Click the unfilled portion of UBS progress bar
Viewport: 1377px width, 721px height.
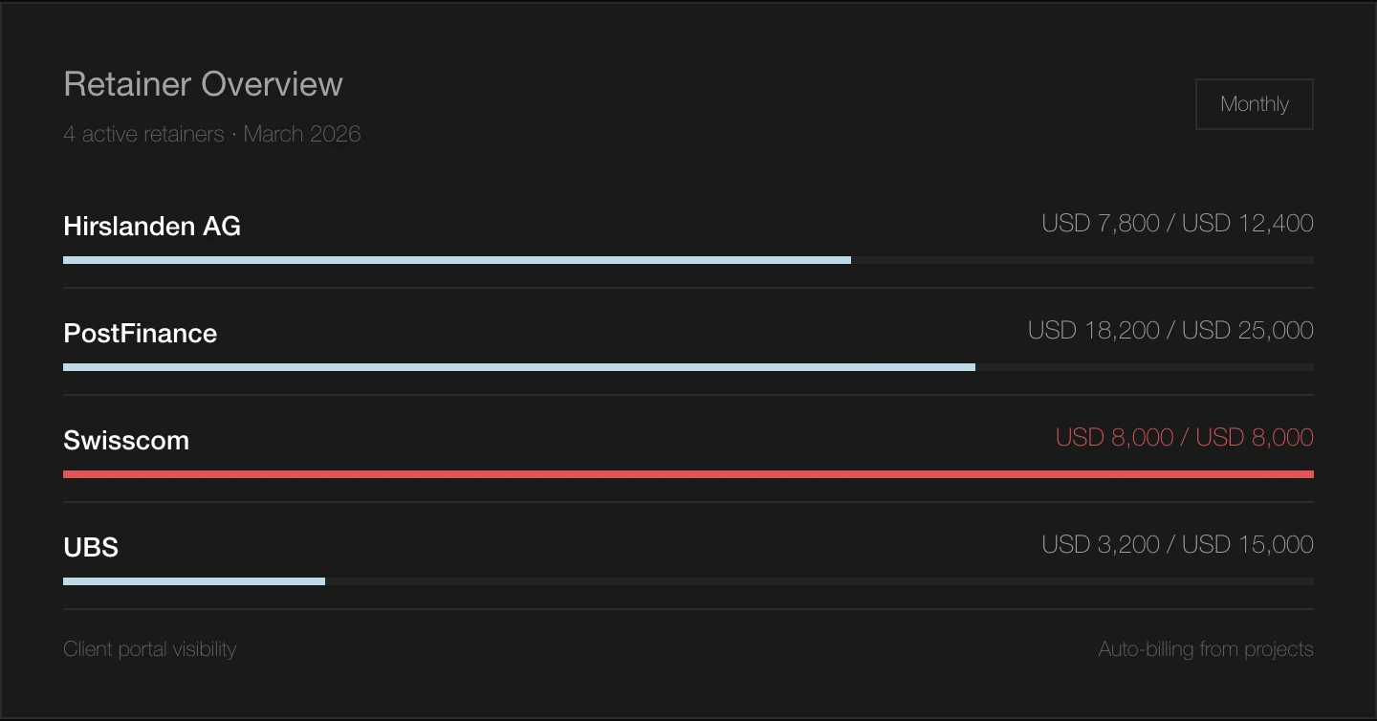coord(820,581)
